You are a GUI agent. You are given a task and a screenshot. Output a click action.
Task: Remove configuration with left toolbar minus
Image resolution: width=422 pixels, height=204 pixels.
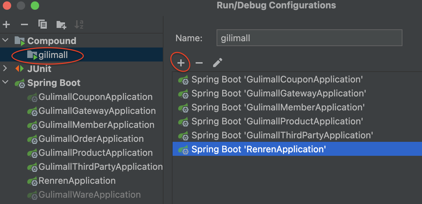pos(24,24)
